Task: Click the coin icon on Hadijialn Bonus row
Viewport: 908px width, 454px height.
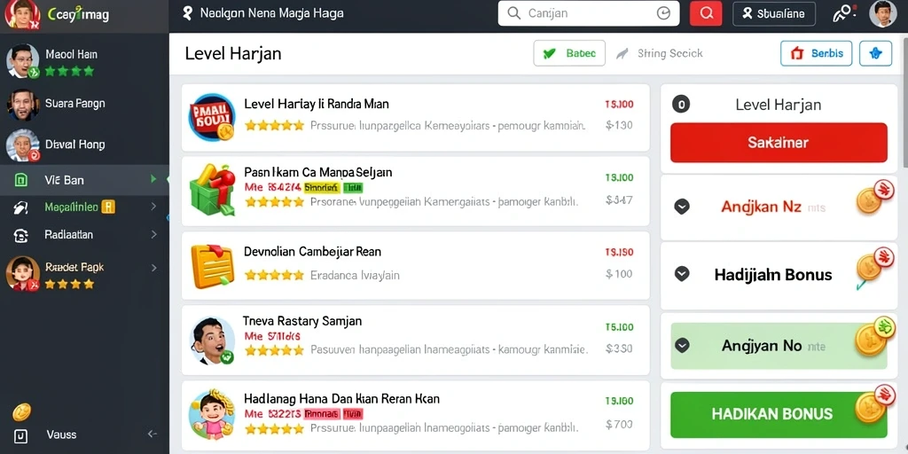Action: click(x=874, y=265)
